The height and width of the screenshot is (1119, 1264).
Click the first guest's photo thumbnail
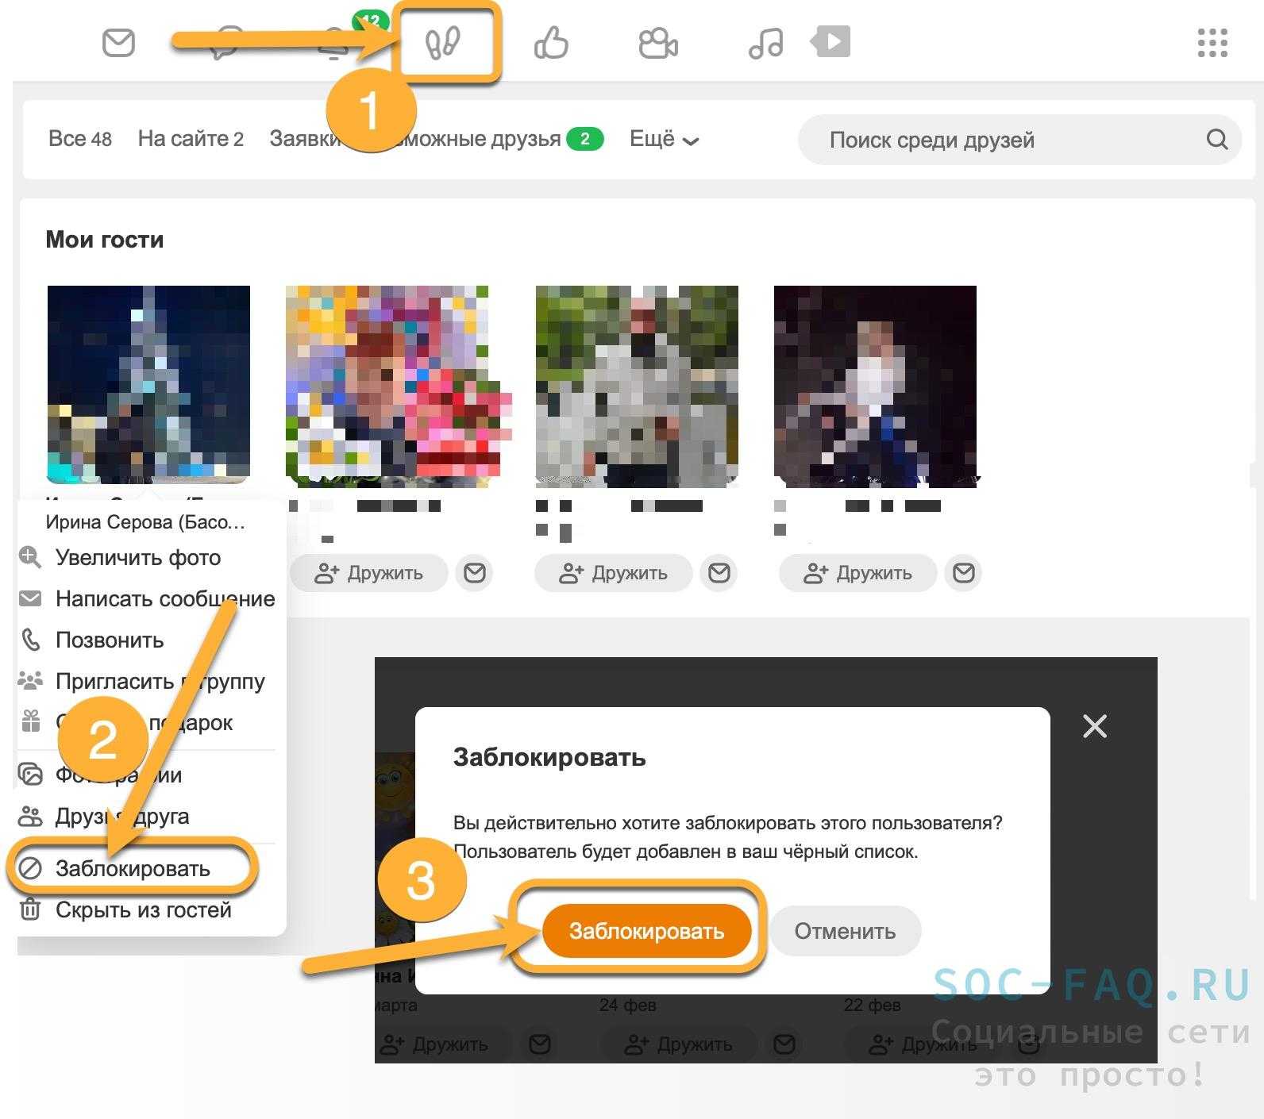(148, 384)
